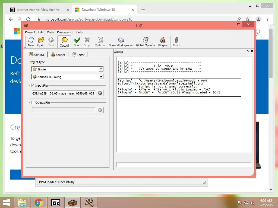Image resolution: width=278 pixels, height=208 pixels.
Task: Click the TriX window title icon
Action: [x=26, y=25]
